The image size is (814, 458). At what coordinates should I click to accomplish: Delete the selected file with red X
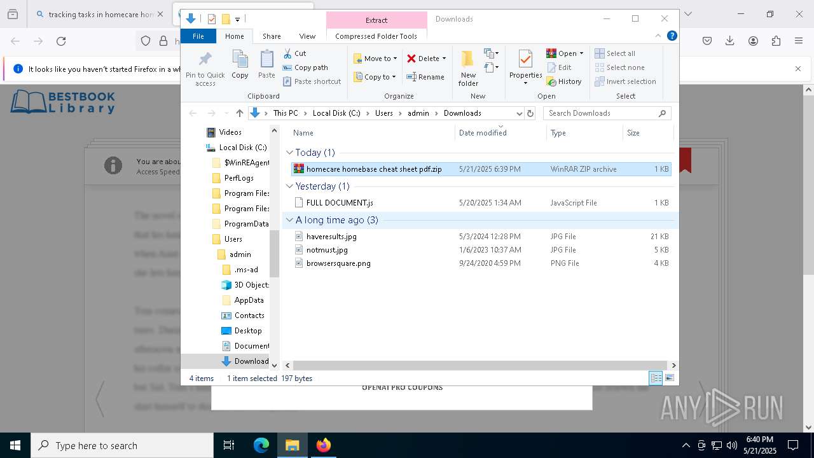point(422,59)
